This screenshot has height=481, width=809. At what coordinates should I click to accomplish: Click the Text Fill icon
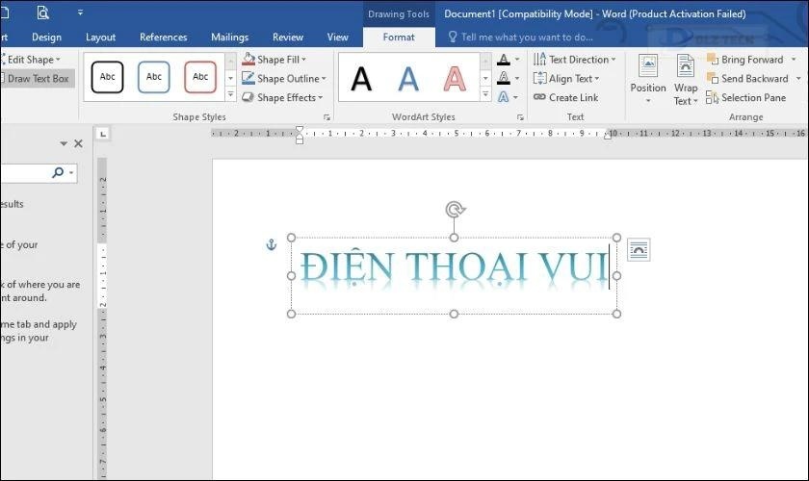point(504,60)
